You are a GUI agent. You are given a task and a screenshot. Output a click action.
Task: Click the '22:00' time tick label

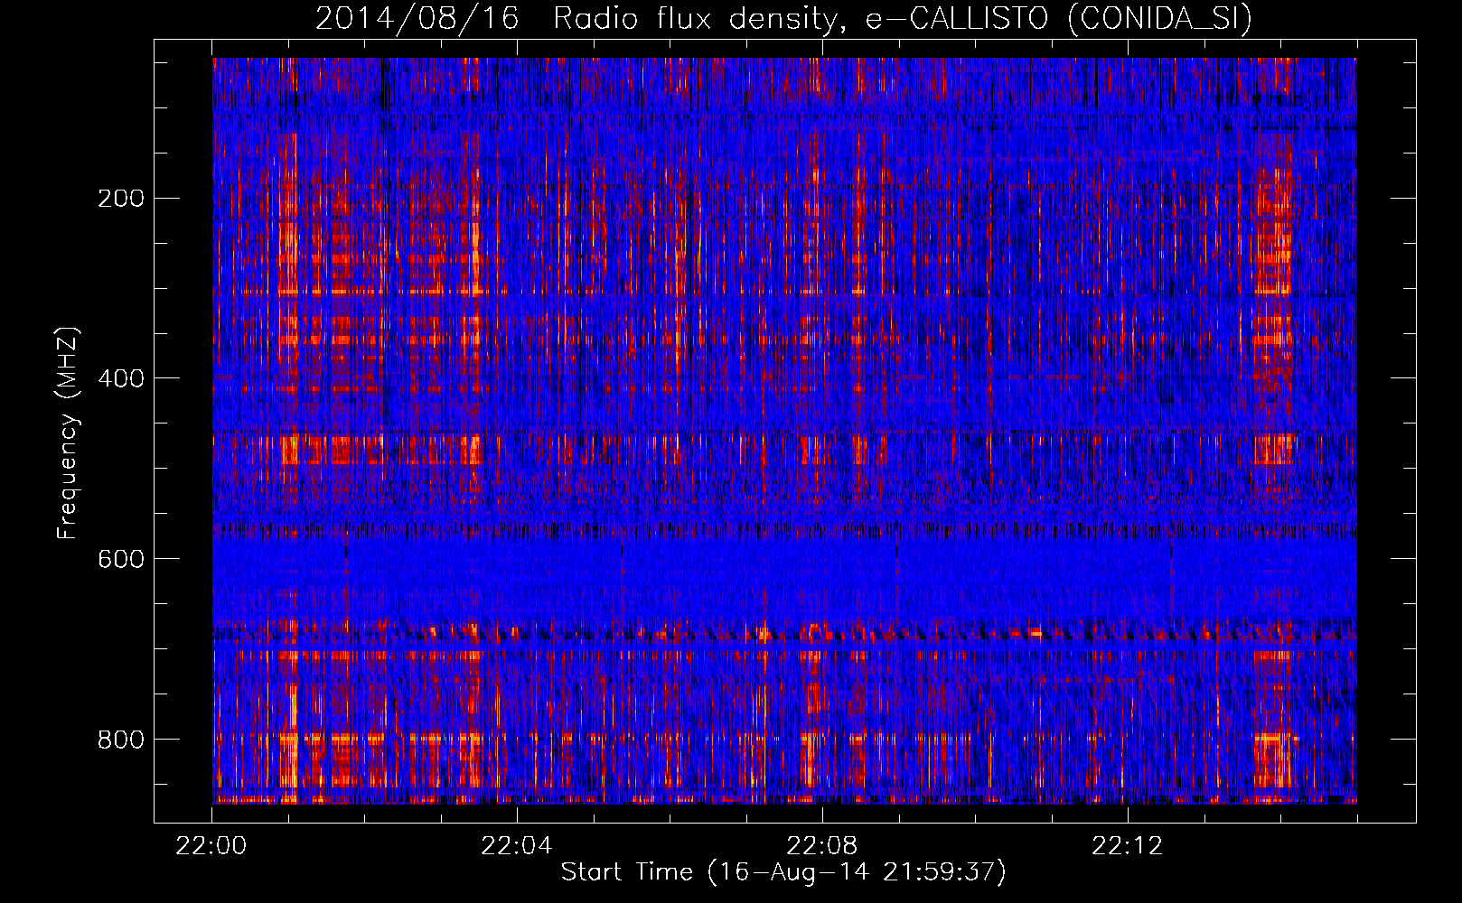[211, 846]
